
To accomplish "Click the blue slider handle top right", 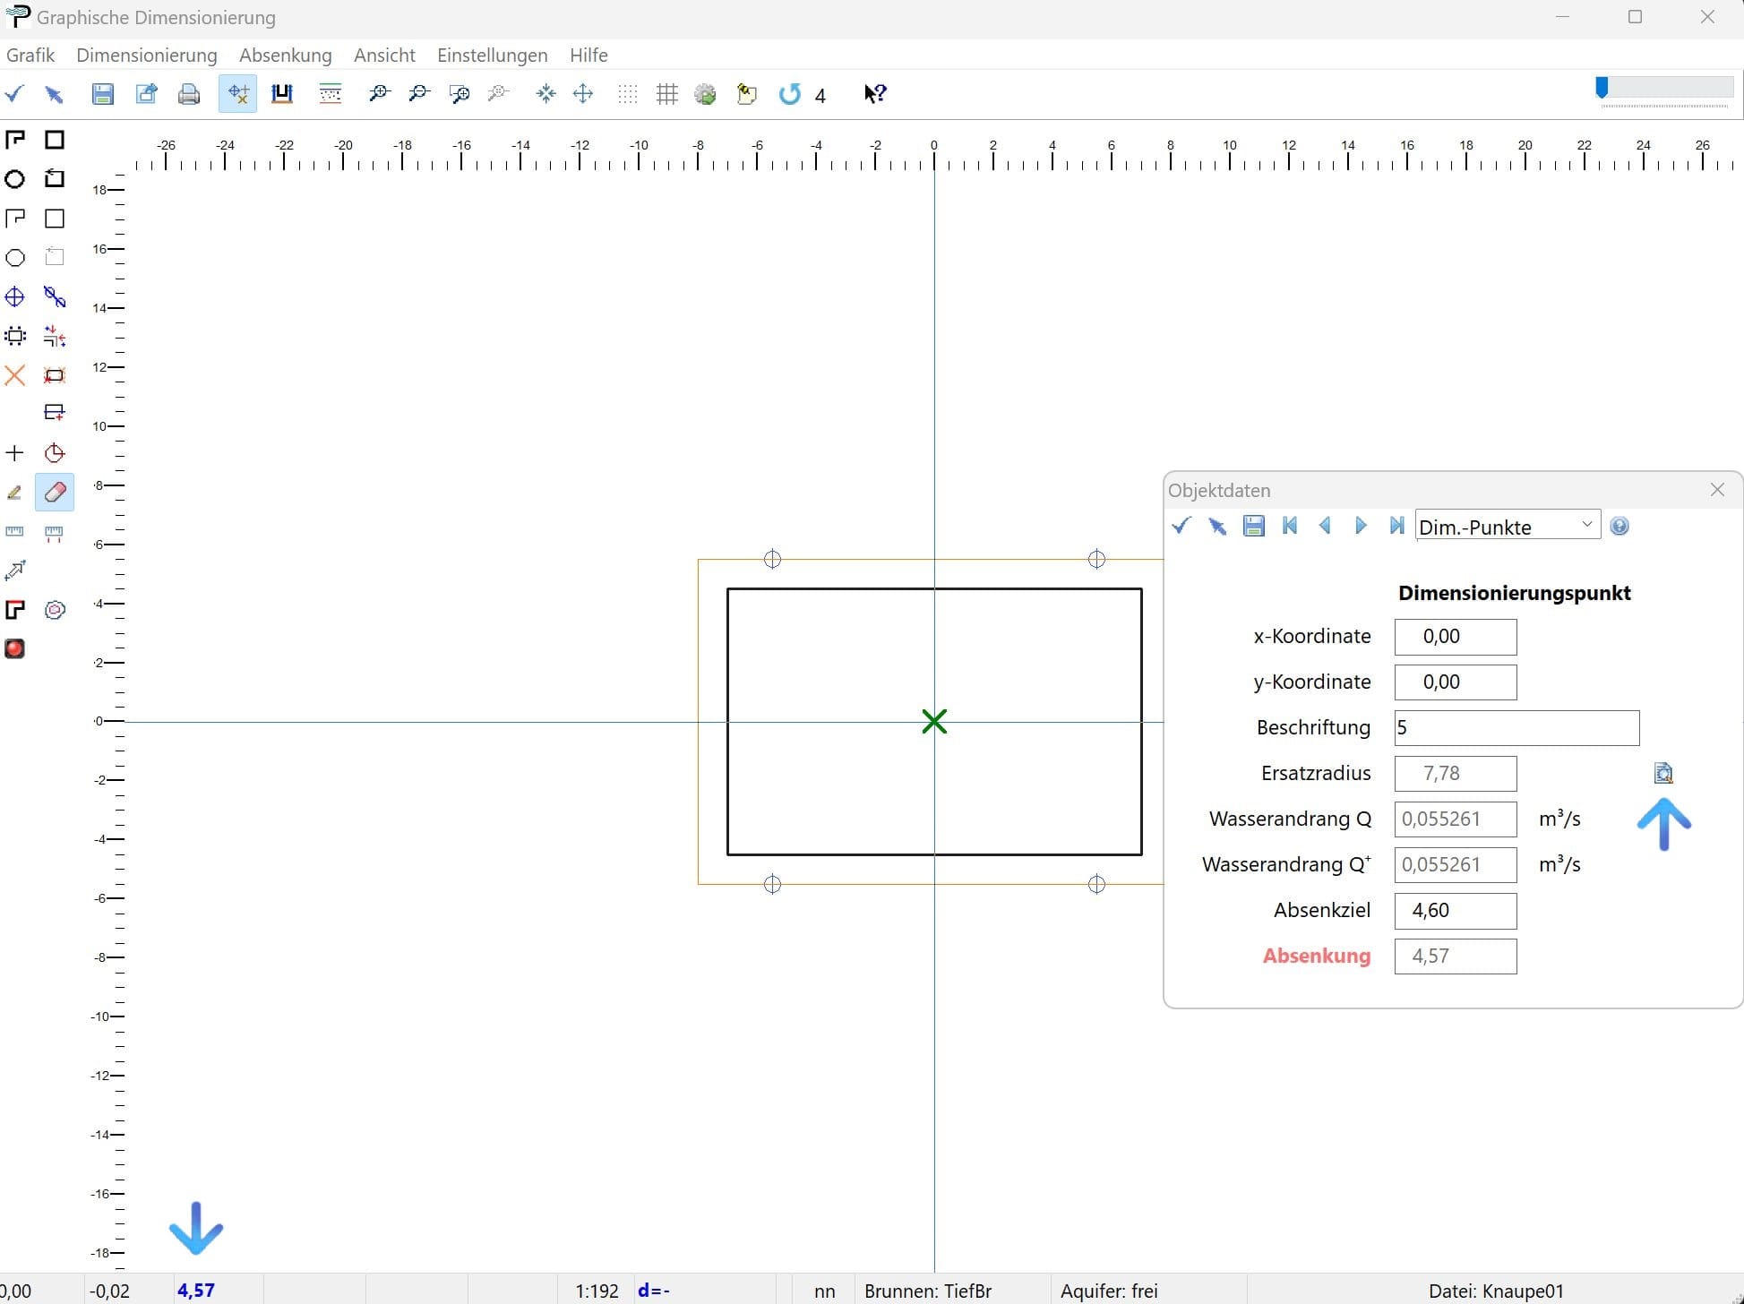I will point(1602,88).
